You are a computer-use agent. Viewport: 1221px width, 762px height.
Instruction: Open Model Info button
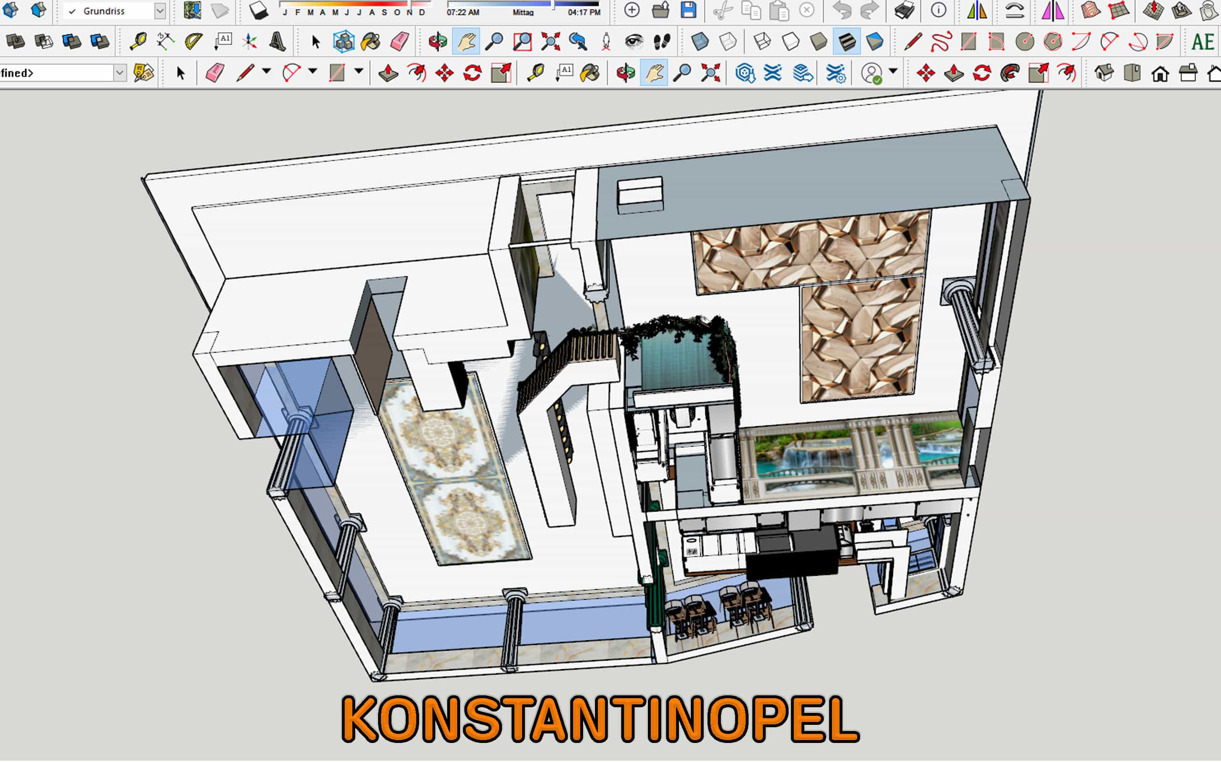[938, 10]
